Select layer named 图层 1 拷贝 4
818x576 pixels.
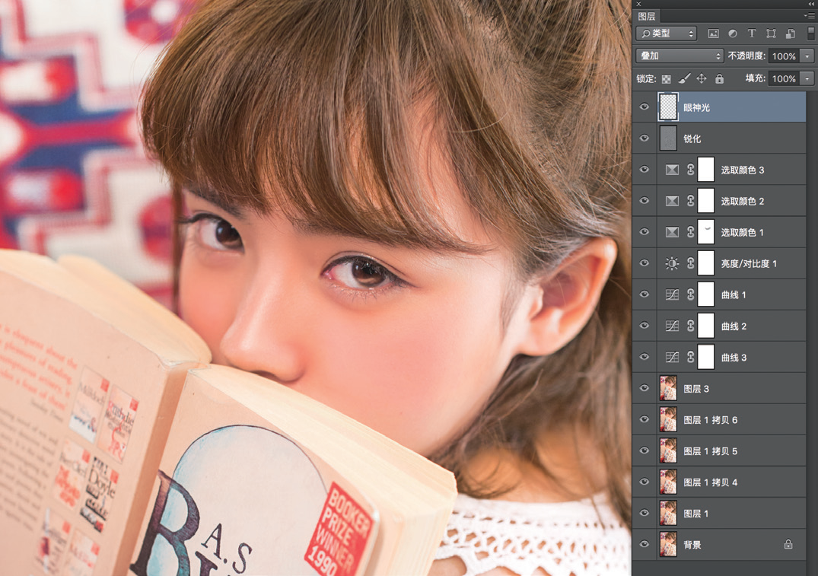pyautogui.click(x=711, y=482)
